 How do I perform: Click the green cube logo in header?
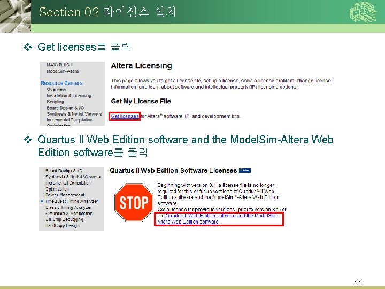point(363,12)
